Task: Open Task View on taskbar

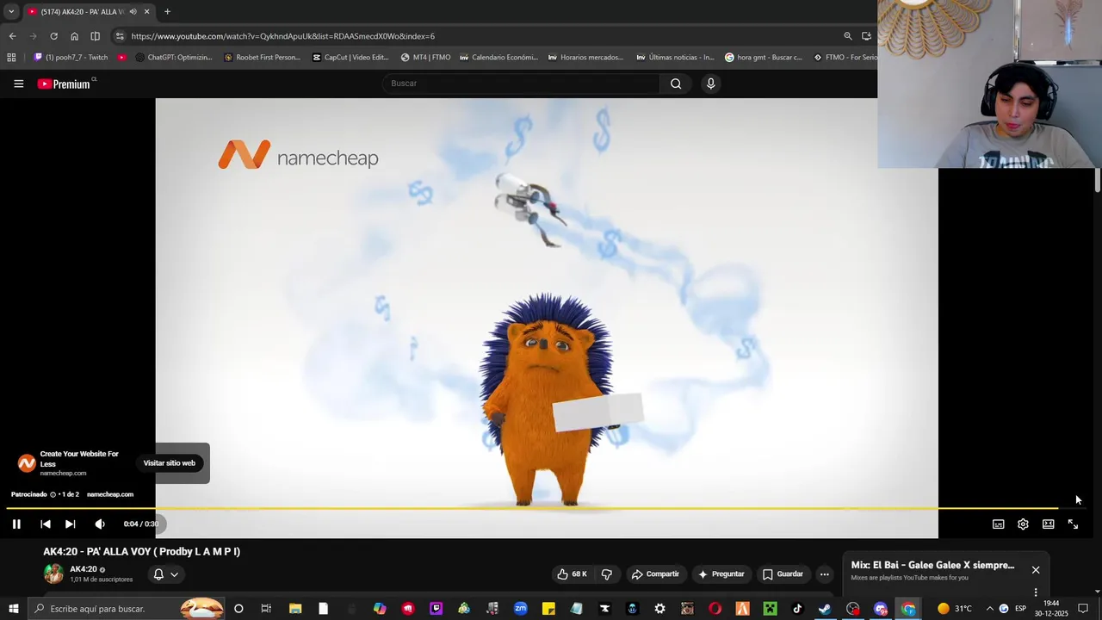Action: click(266, 609)
